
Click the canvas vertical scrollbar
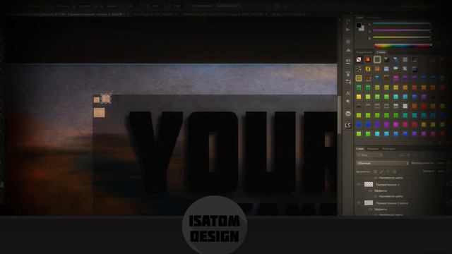point(339,115)
